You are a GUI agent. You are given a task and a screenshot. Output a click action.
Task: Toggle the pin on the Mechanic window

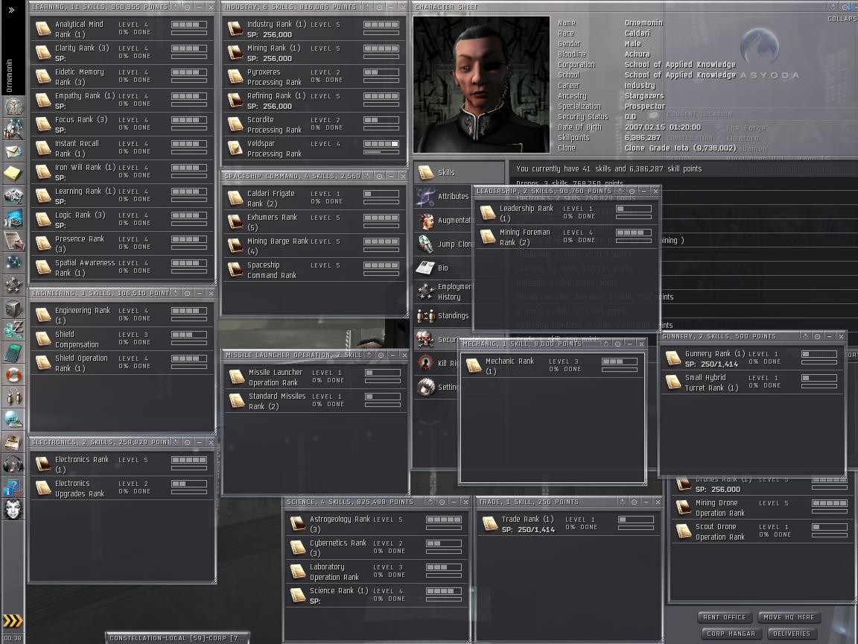[617, 344]
